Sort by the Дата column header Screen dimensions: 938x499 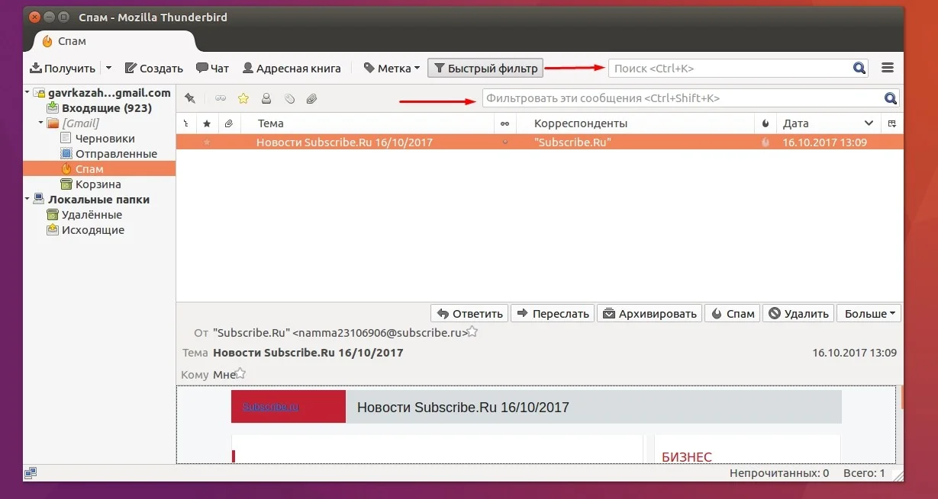click(x=828, y=123)
